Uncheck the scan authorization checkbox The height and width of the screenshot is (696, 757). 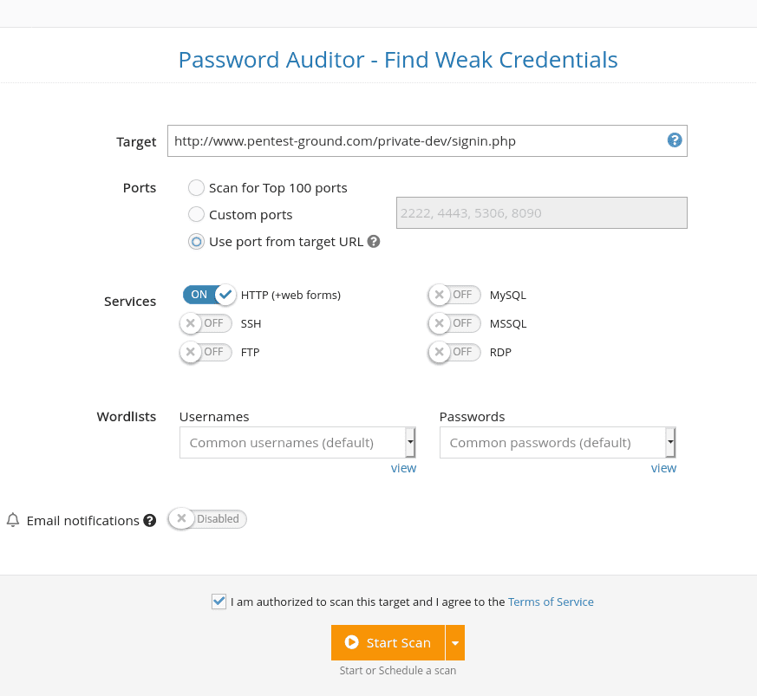click(219, 602)
